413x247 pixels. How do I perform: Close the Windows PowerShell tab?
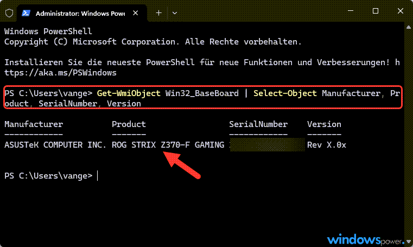(x=135, y=13)
